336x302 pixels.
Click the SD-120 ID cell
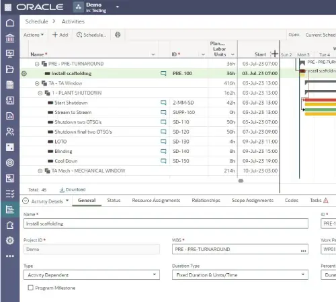[x=181, y=132]
